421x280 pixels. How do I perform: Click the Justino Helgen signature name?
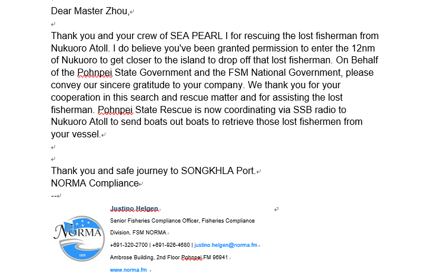coord(135,208)
